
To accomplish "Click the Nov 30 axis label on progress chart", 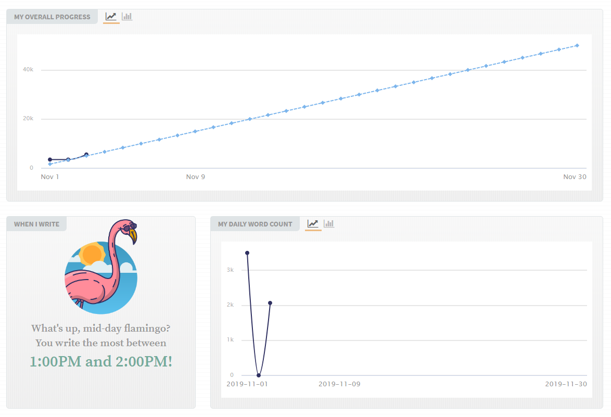I will click(575, 177).
